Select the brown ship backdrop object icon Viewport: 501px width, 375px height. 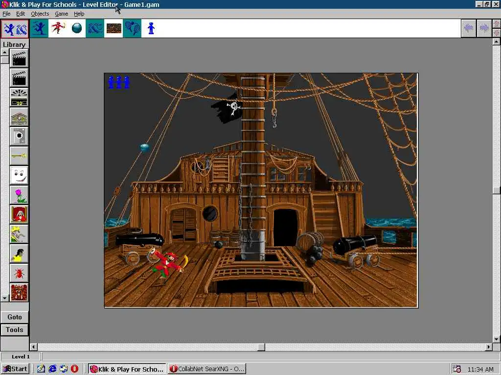(x=114, y=28)
